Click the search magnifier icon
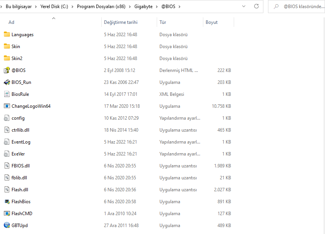This screenshot has height=234, width=325. click(276, 7)
